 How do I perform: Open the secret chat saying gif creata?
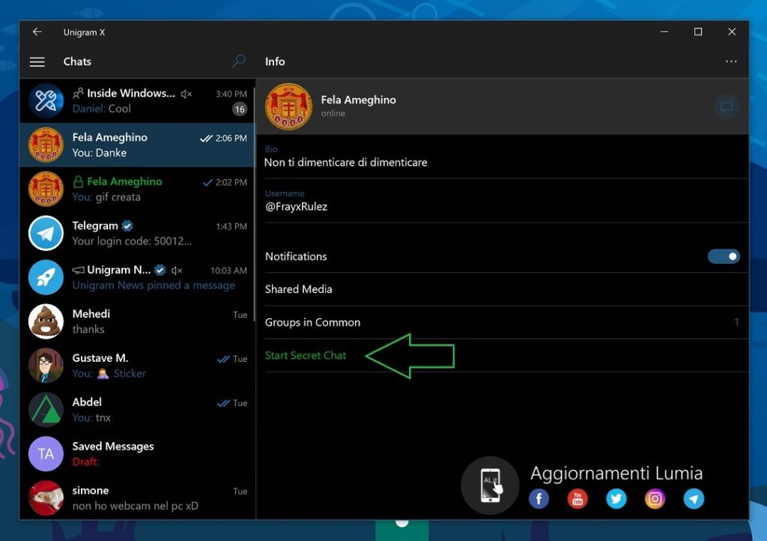pos(137,189)
